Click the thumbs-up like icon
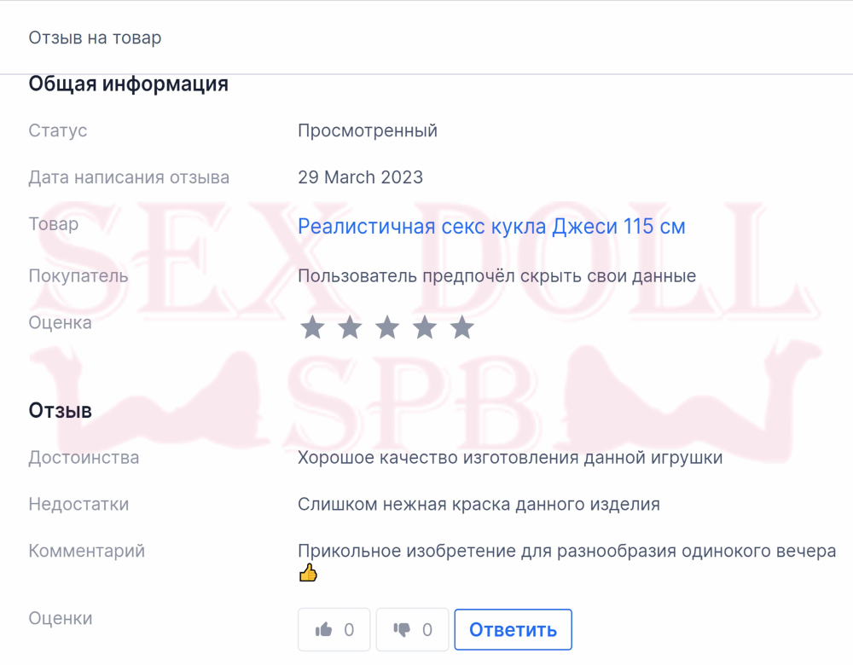The image size is (853, 665). 323,630
